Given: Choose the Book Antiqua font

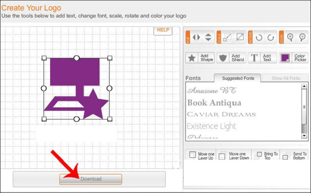Looking at the screenshot, I should pos(214,103).
